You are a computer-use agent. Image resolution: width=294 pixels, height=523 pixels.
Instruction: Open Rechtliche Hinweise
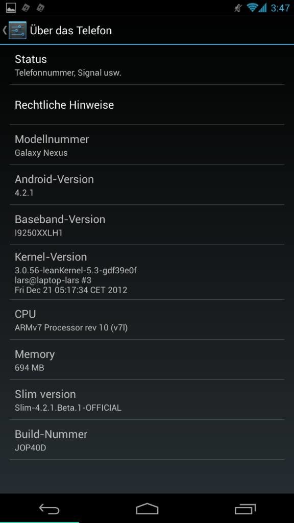[147, 105]
